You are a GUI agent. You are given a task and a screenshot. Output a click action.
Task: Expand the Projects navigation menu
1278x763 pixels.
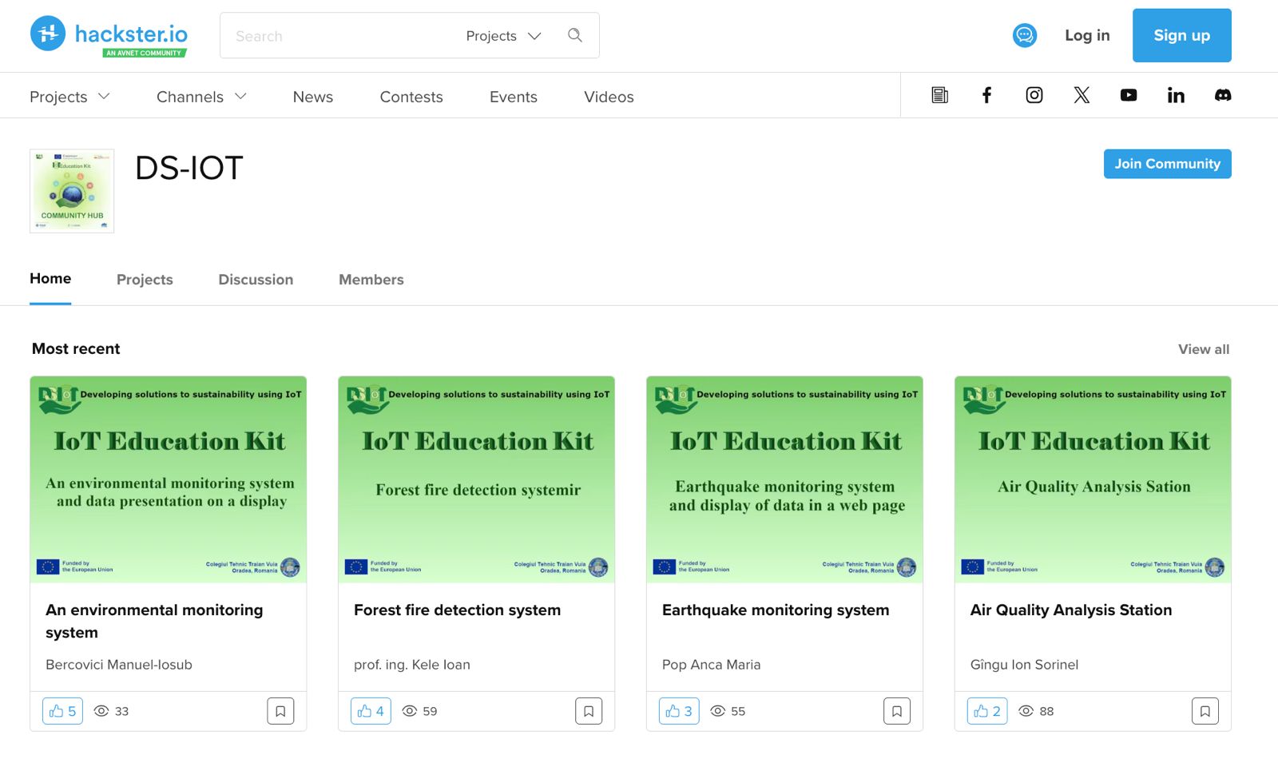[x=69, y=97]
